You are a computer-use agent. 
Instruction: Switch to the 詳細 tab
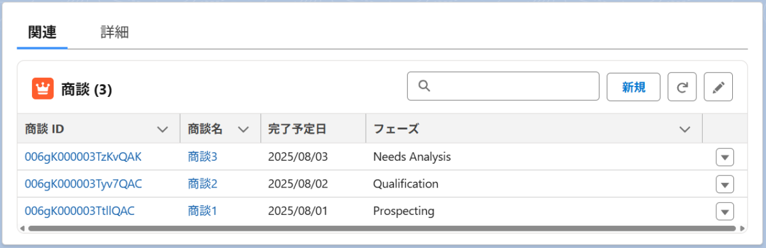(115, 33)
